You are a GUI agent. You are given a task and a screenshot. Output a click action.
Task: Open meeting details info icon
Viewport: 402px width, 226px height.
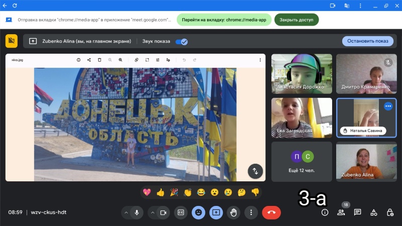(x=325, y=212)
